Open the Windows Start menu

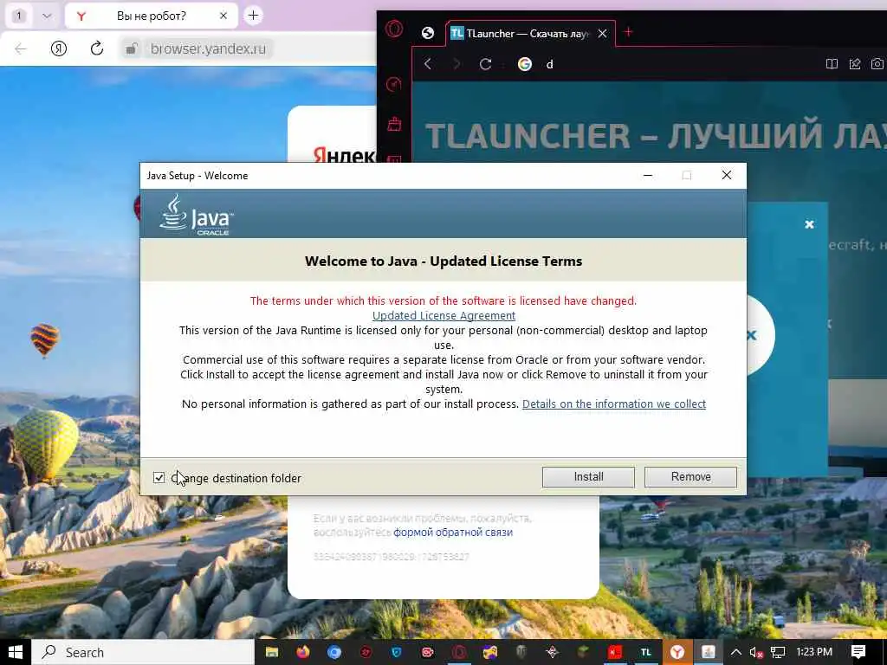(16, 652)
